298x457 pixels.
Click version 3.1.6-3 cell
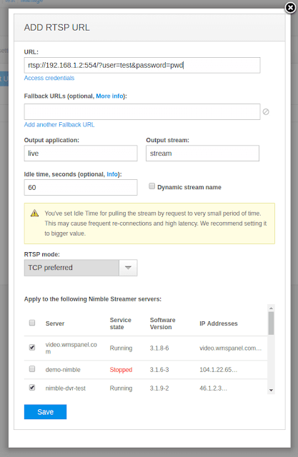point(159,370)
